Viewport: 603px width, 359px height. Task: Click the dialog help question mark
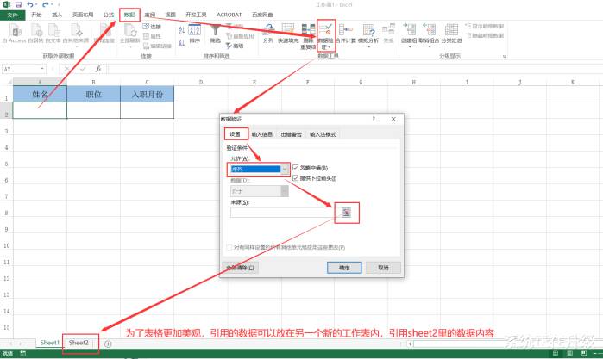pos(374,119)
